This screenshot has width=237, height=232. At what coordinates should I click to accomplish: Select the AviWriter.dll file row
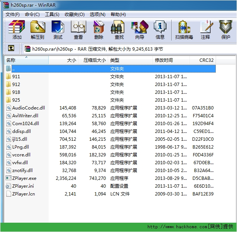(x=110, y=115)
